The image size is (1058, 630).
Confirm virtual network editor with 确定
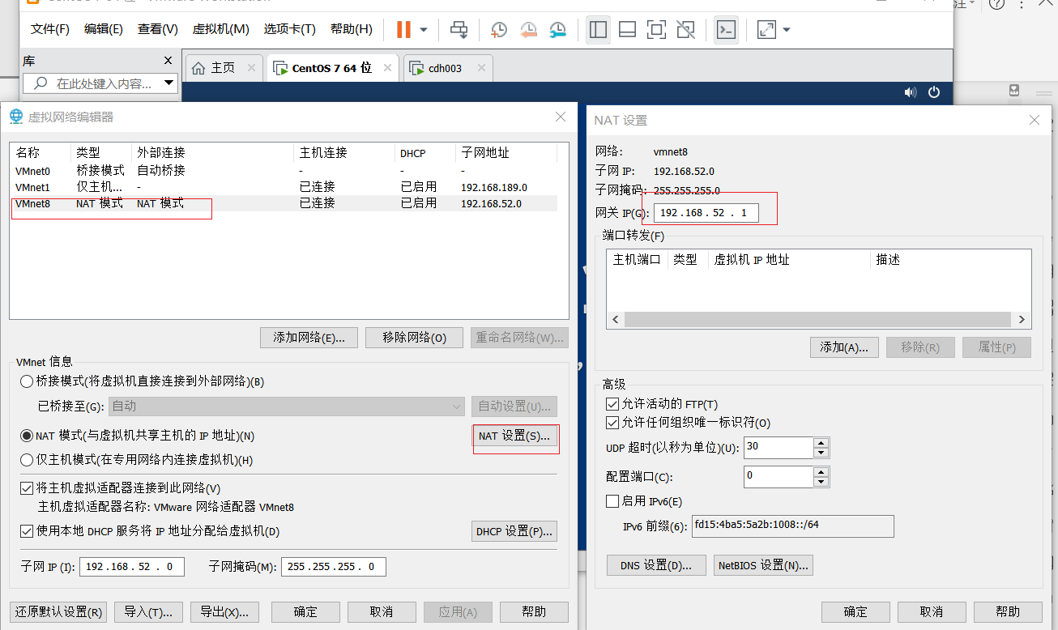tap(305, 612)
